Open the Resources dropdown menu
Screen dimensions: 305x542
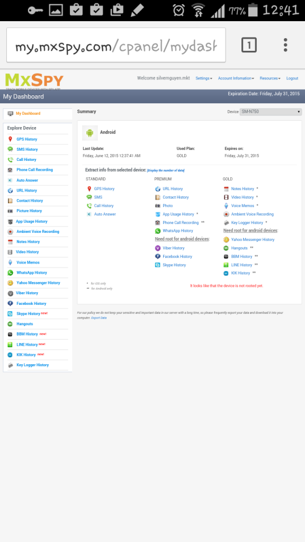point(270,78)
